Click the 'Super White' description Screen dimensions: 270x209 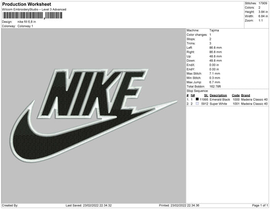(x=218, y=104)
